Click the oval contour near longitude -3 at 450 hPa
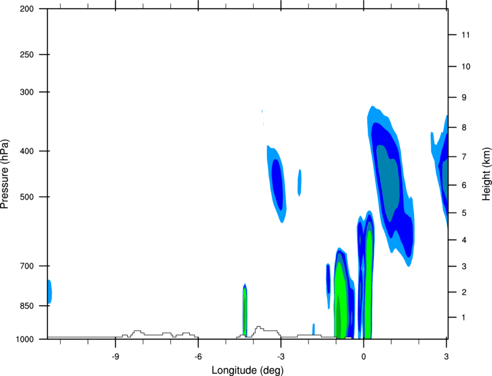Screen dimensions: 492x376 click(x=277, y=183)
